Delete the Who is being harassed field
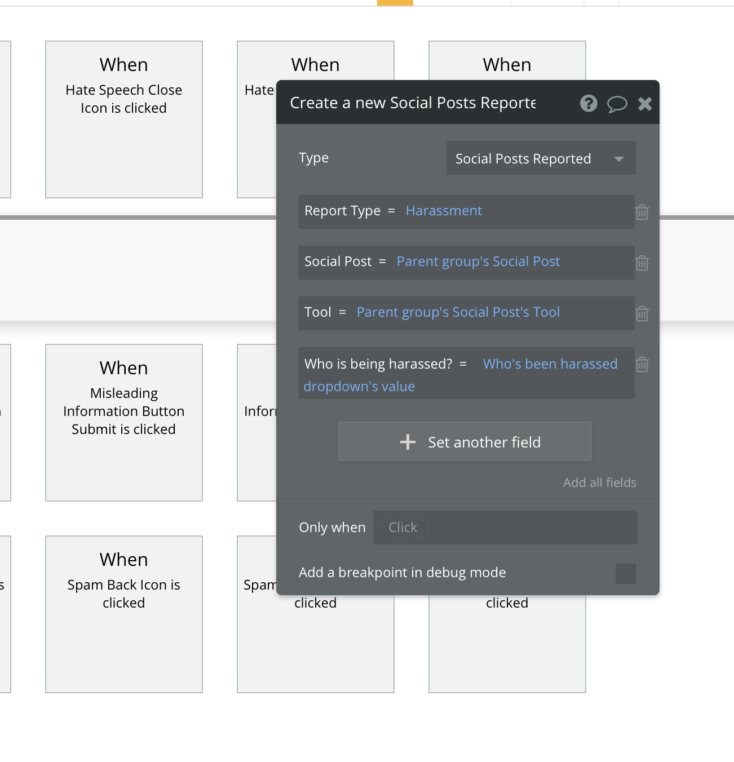The image size is (734, 762). pyautogui.click(x=642, y=365)
